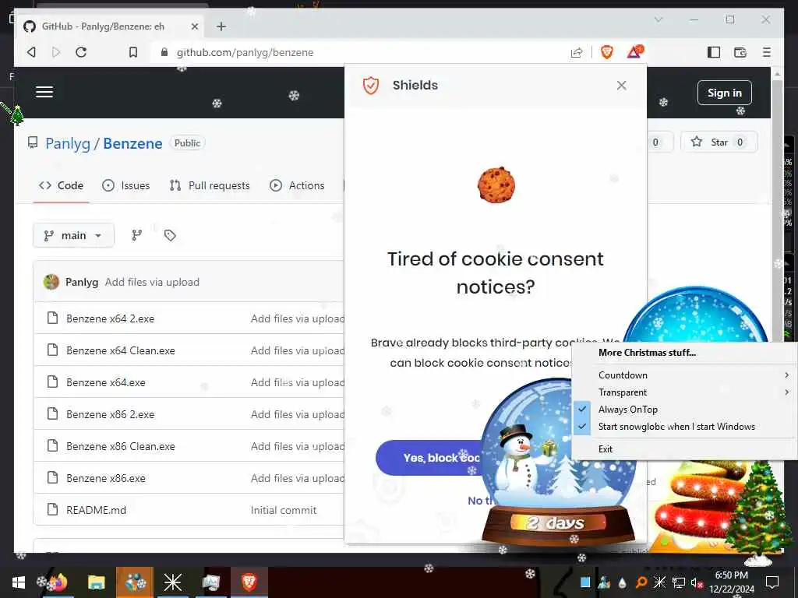Open the main branch dropdown

click(x=73, y=235)
